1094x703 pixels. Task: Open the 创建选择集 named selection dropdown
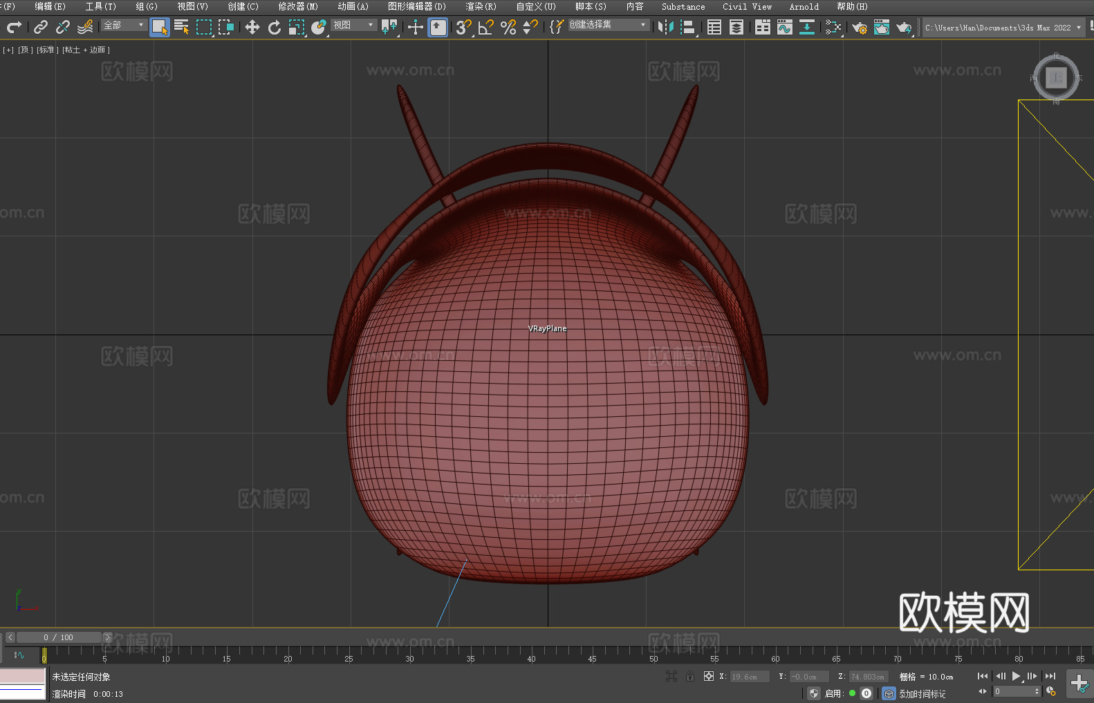pyautogui.click(x=609, y=25)
